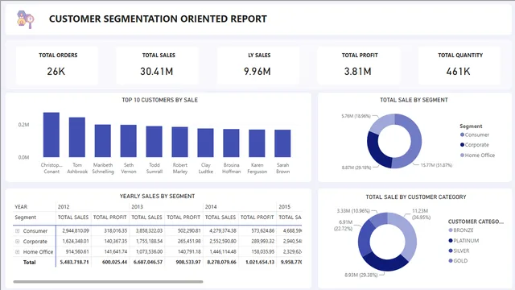Select the Consumer legend swatch
Screen dimensions: 515x290
462,135
